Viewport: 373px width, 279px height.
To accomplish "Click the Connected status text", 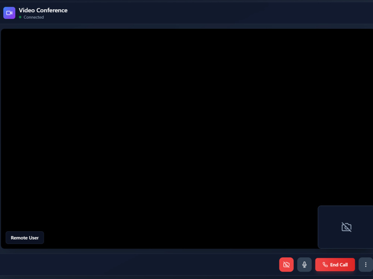I will [34, 17].
